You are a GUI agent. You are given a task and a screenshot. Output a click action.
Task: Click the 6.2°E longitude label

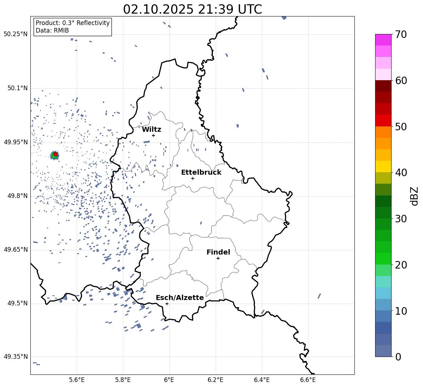tap(215, 380)
